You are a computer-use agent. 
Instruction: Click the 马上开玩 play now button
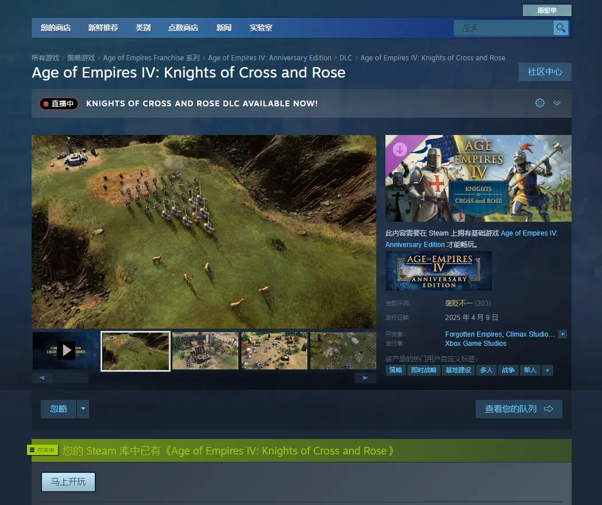coord(68,481)
